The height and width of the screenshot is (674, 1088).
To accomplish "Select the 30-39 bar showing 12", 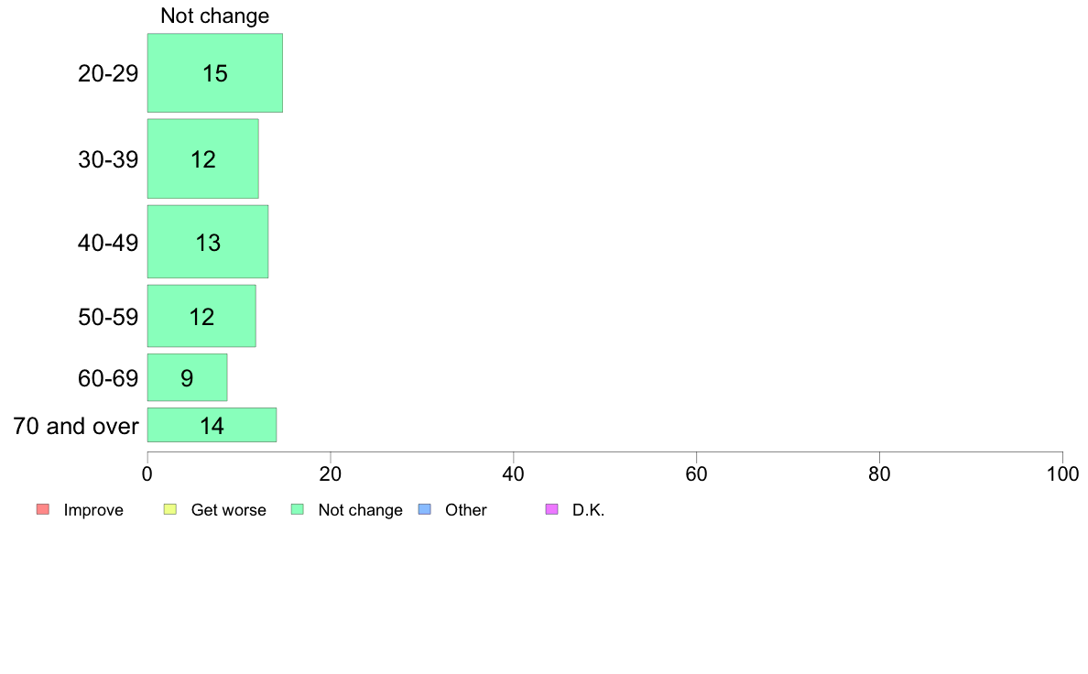I will pos(202,159).
